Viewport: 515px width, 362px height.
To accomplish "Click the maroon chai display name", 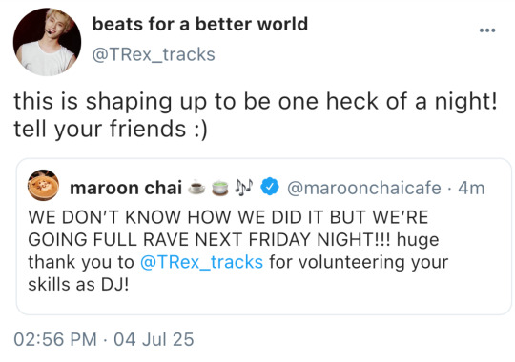I will [126, 188].
